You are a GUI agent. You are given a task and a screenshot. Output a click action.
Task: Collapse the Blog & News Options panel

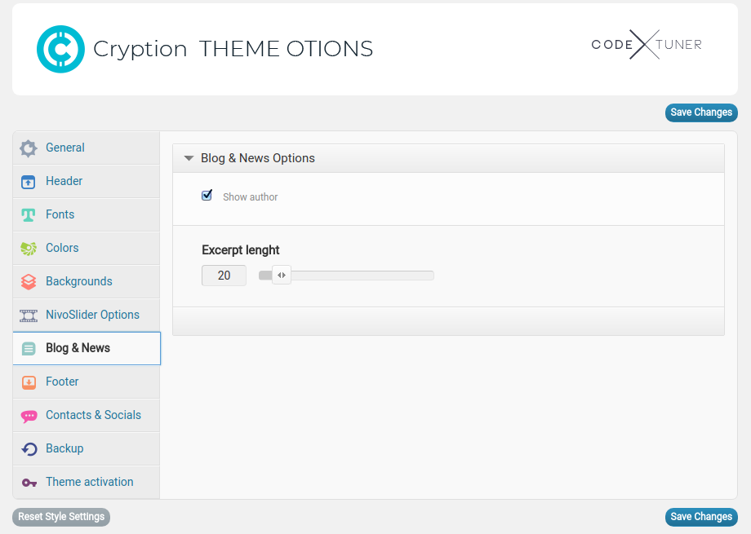[189, 158]
